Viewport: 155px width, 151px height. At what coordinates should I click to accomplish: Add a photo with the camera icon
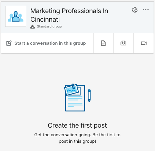123,43
